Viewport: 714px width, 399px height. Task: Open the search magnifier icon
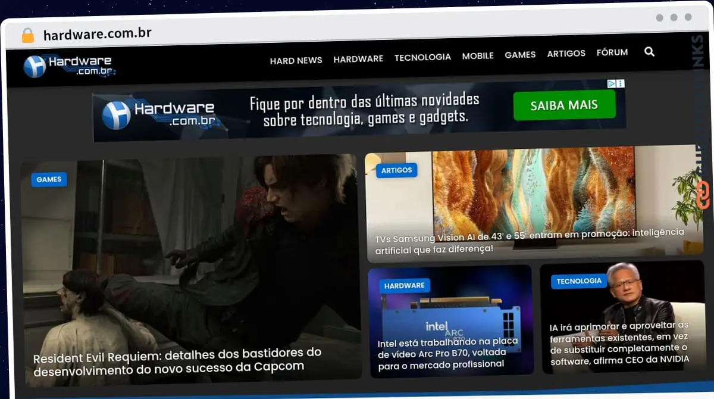coord(649,52)
